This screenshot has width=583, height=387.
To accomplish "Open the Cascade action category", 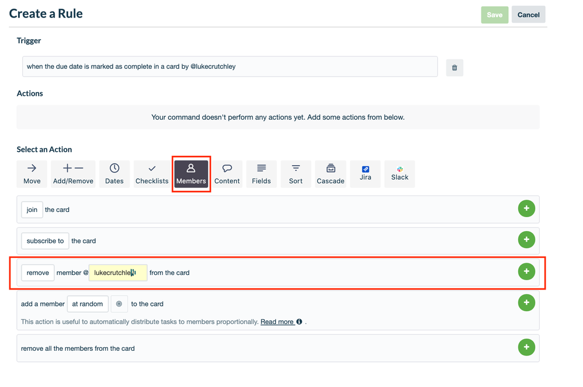I will click(330, 173).
